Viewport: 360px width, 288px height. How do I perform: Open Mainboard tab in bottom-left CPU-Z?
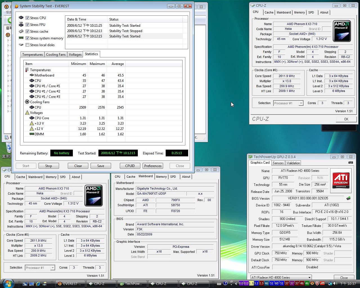[x=35, y=177]
